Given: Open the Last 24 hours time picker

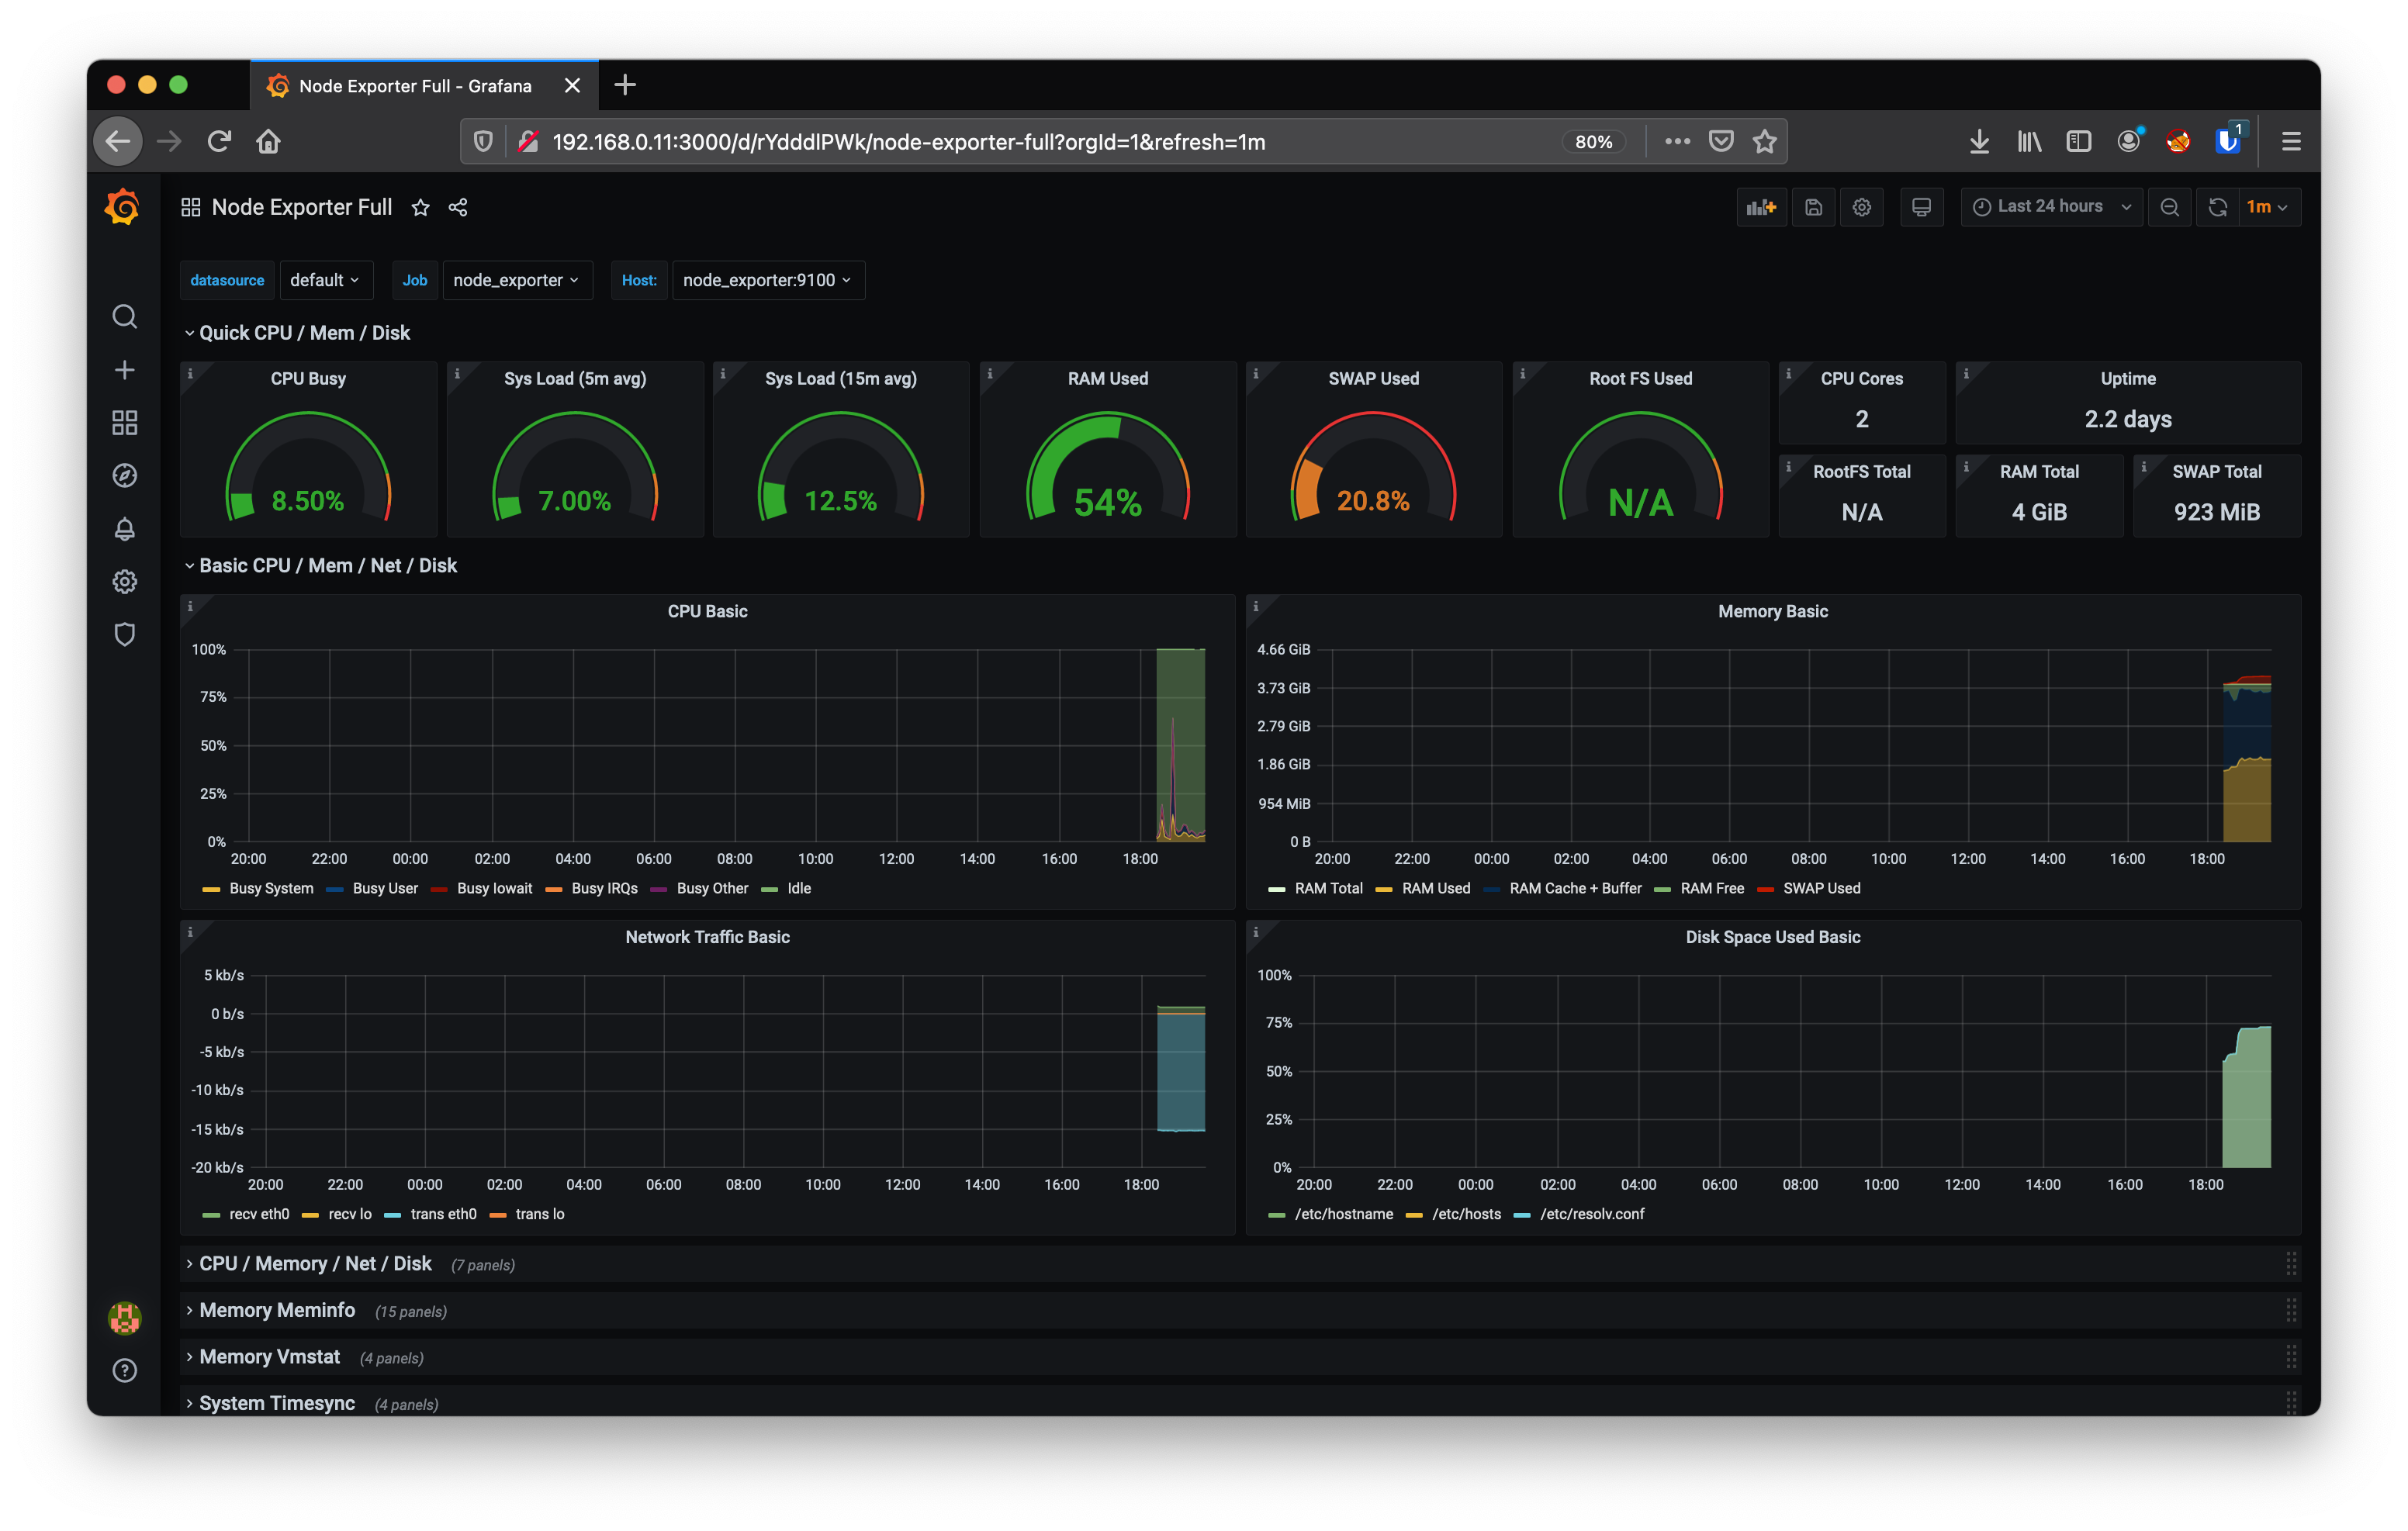Looking at the screenshot, I should pyautogui.click(x=2050, y=207).
